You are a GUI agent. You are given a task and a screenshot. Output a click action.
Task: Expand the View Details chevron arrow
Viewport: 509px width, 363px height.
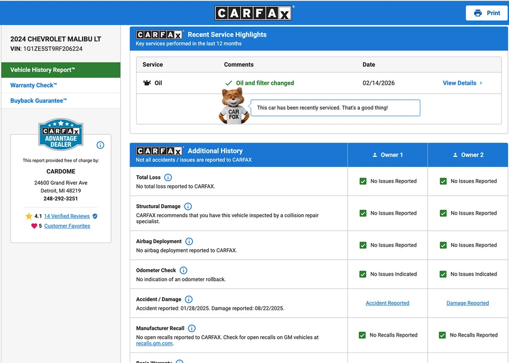pos(481,83)
